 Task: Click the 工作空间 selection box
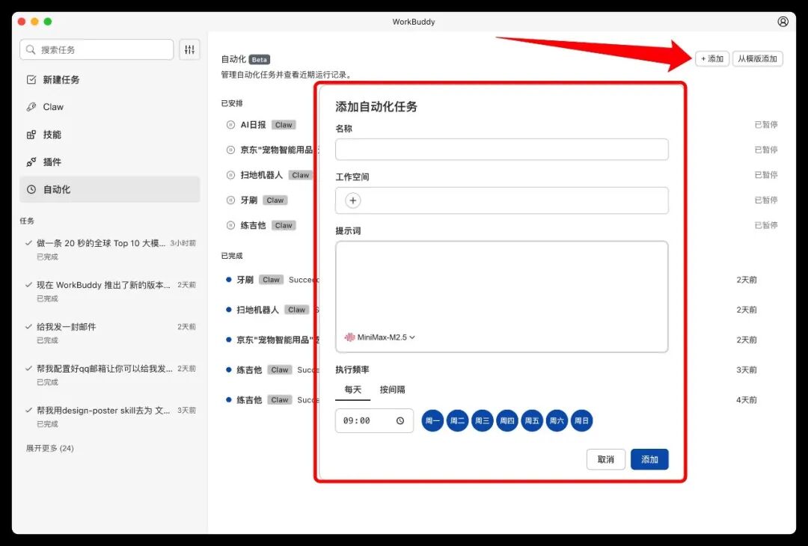(502, 200)
